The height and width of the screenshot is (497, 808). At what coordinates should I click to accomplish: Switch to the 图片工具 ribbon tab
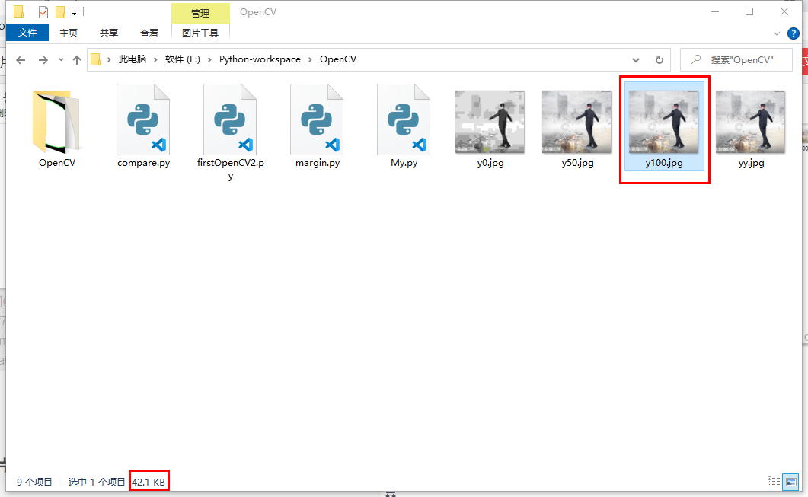pyautogui.click(x=200, y=33)
